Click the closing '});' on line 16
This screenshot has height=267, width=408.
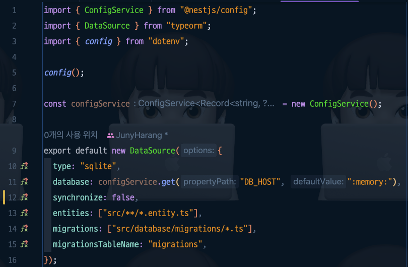50,260
